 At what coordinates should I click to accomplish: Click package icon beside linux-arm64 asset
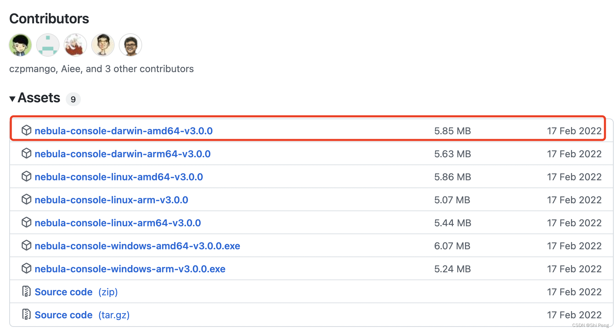click(x=27, y=222)
